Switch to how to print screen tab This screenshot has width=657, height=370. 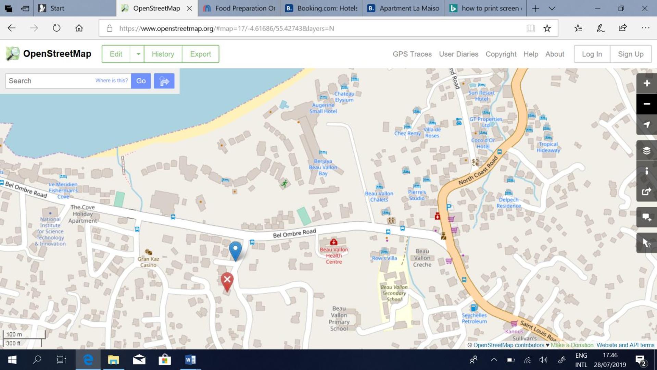coord(485,8)
